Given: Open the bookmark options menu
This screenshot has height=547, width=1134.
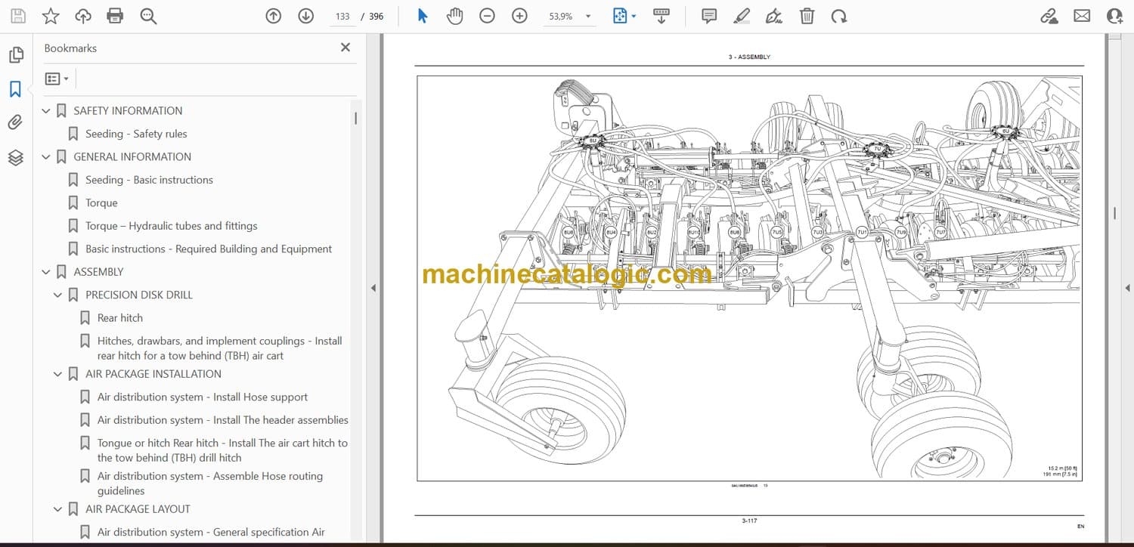Looking at the screenshot, I should coord(57,79).
